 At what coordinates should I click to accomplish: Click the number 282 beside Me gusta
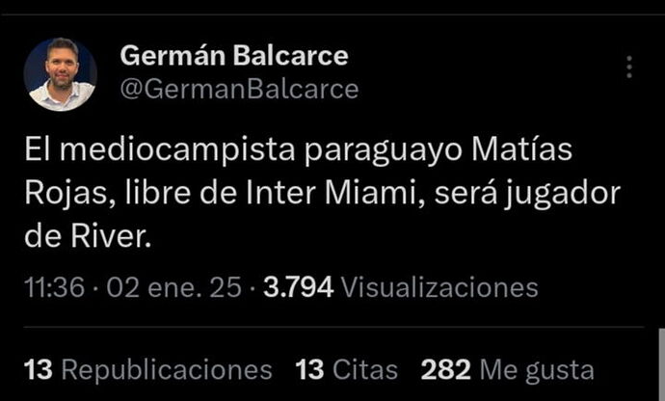pos(445,369)
